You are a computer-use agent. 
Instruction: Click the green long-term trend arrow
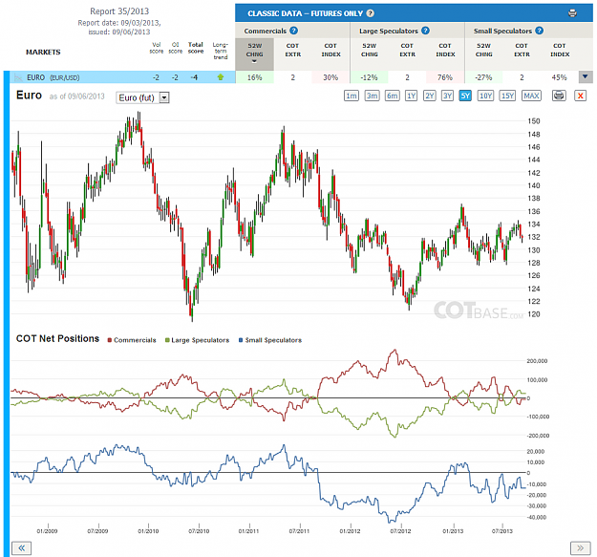click(220, 77)
